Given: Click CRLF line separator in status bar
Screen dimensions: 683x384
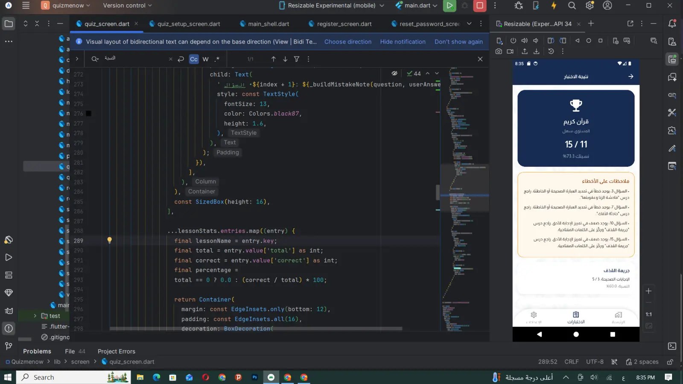Looking at the screenshot, I should [571, 362].
